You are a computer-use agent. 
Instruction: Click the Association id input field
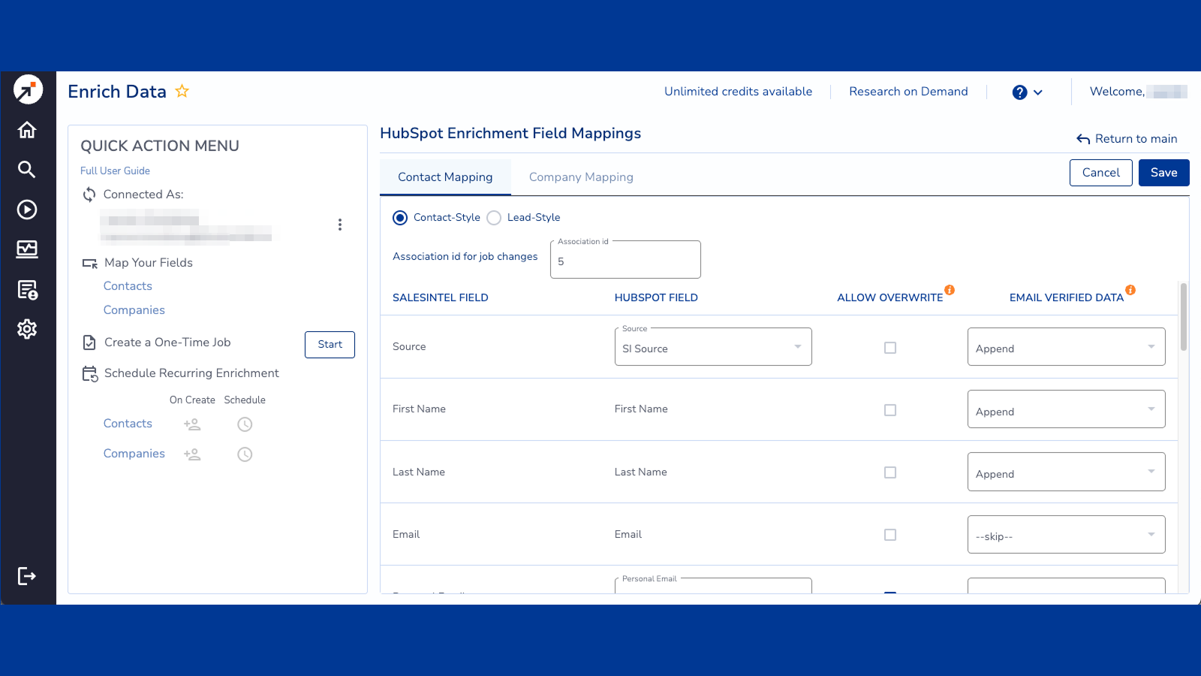pos(625,262)
